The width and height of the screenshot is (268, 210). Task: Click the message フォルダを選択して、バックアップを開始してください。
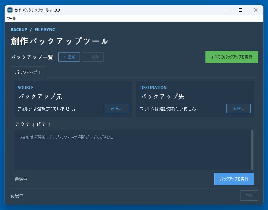pyautogui.click(x=66, y=137)
